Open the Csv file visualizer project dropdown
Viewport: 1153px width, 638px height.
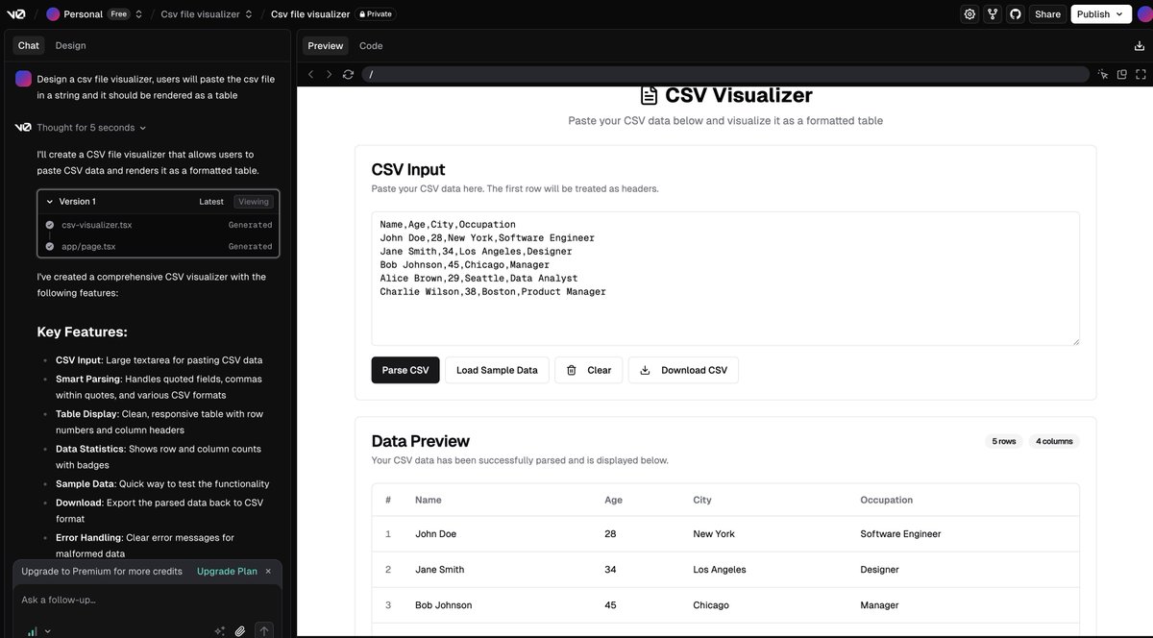[249, 14]
